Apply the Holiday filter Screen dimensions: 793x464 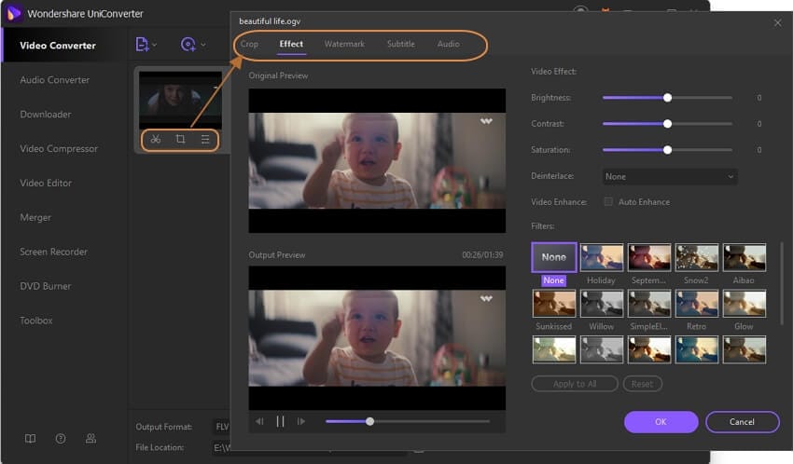pyautogui.click(x=602, y=257)
